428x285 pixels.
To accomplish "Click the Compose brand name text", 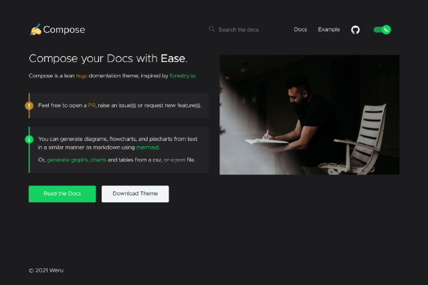I will 64,29.
